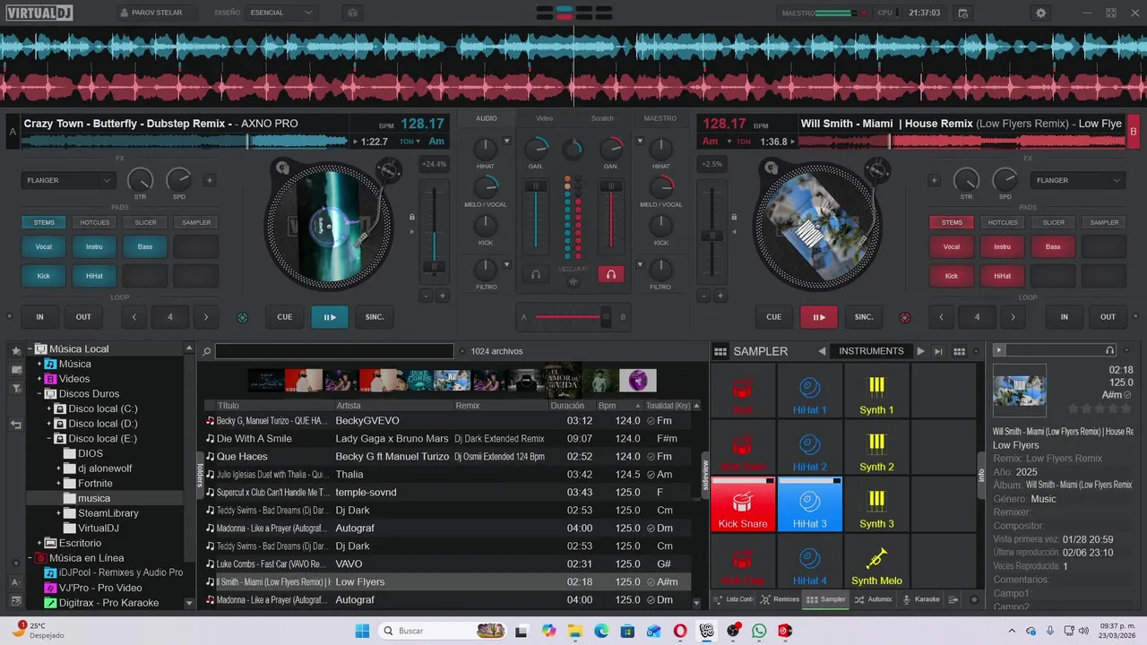
Task: Trigger the HiHat 1 sampler pad
Action: (810, 391)
